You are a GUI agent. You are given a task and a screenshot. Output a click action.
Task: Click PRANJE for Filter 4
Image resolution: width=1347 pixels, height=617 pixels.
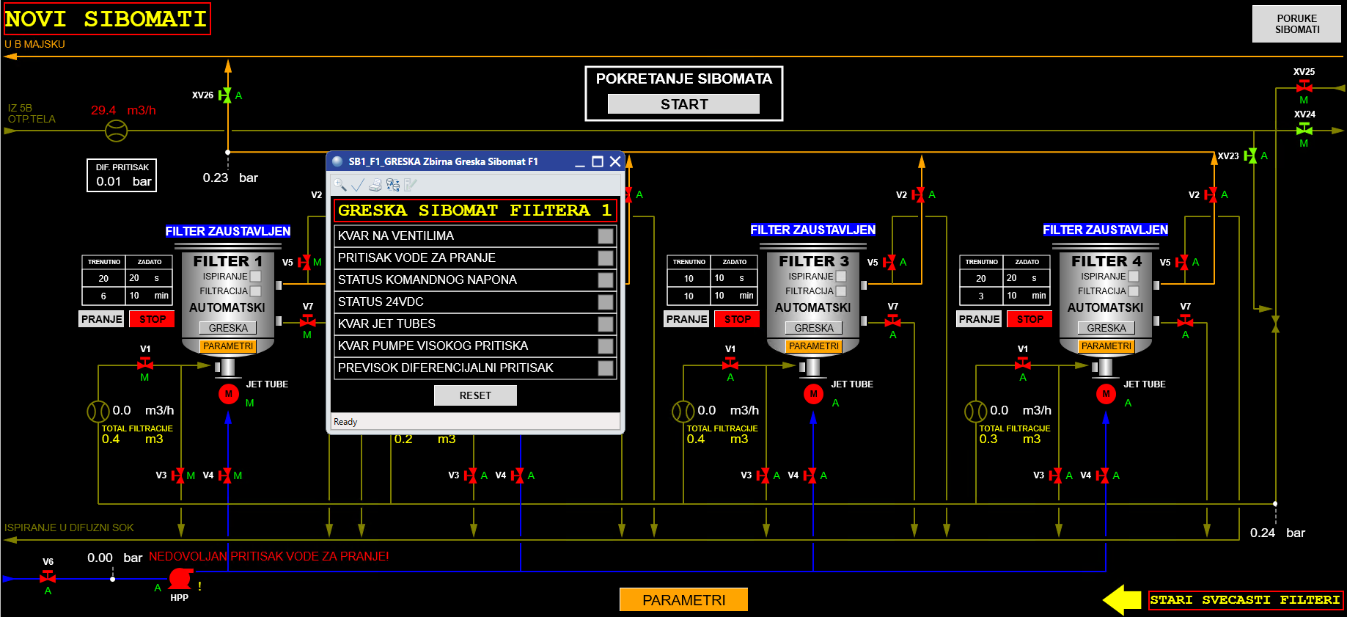tap(979, 319)
